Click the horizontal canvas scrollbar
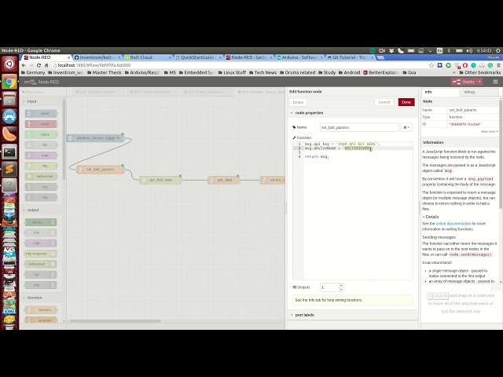The image size is (503, 377). coord(115,321)
